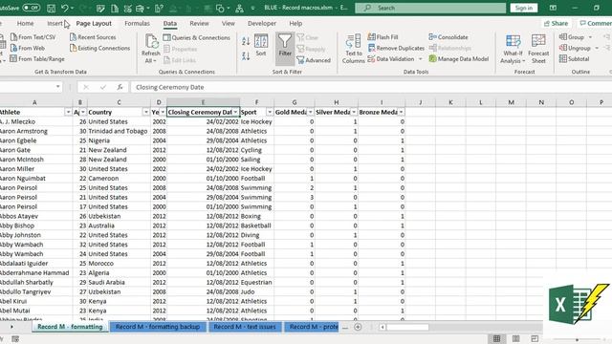The image size is (612, 344).
Task: Click Manage Data Model
Action: [459, 59]
